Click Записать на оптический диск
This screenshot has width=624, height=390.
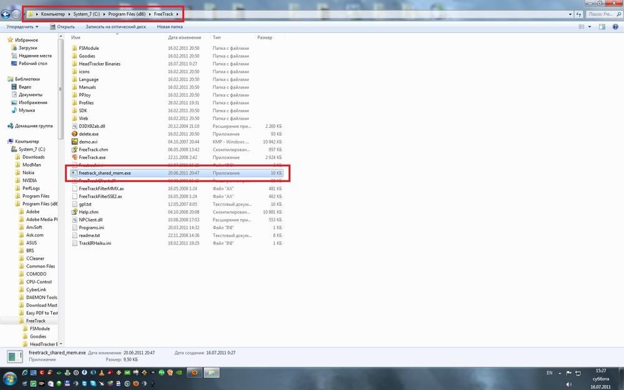[116, 27]
